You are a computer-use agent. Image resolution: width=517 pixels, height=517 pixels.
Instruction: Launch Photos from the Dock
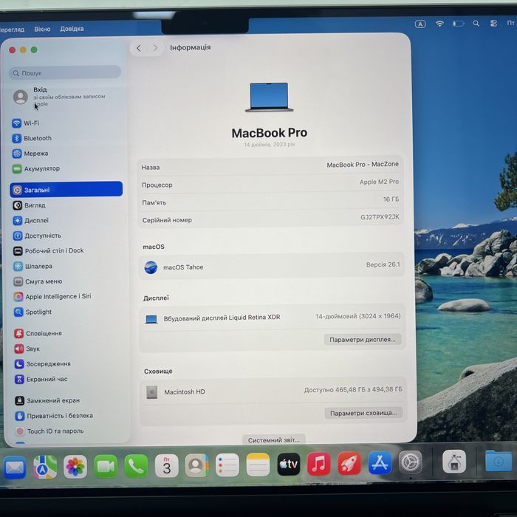[x=75, y=467]
